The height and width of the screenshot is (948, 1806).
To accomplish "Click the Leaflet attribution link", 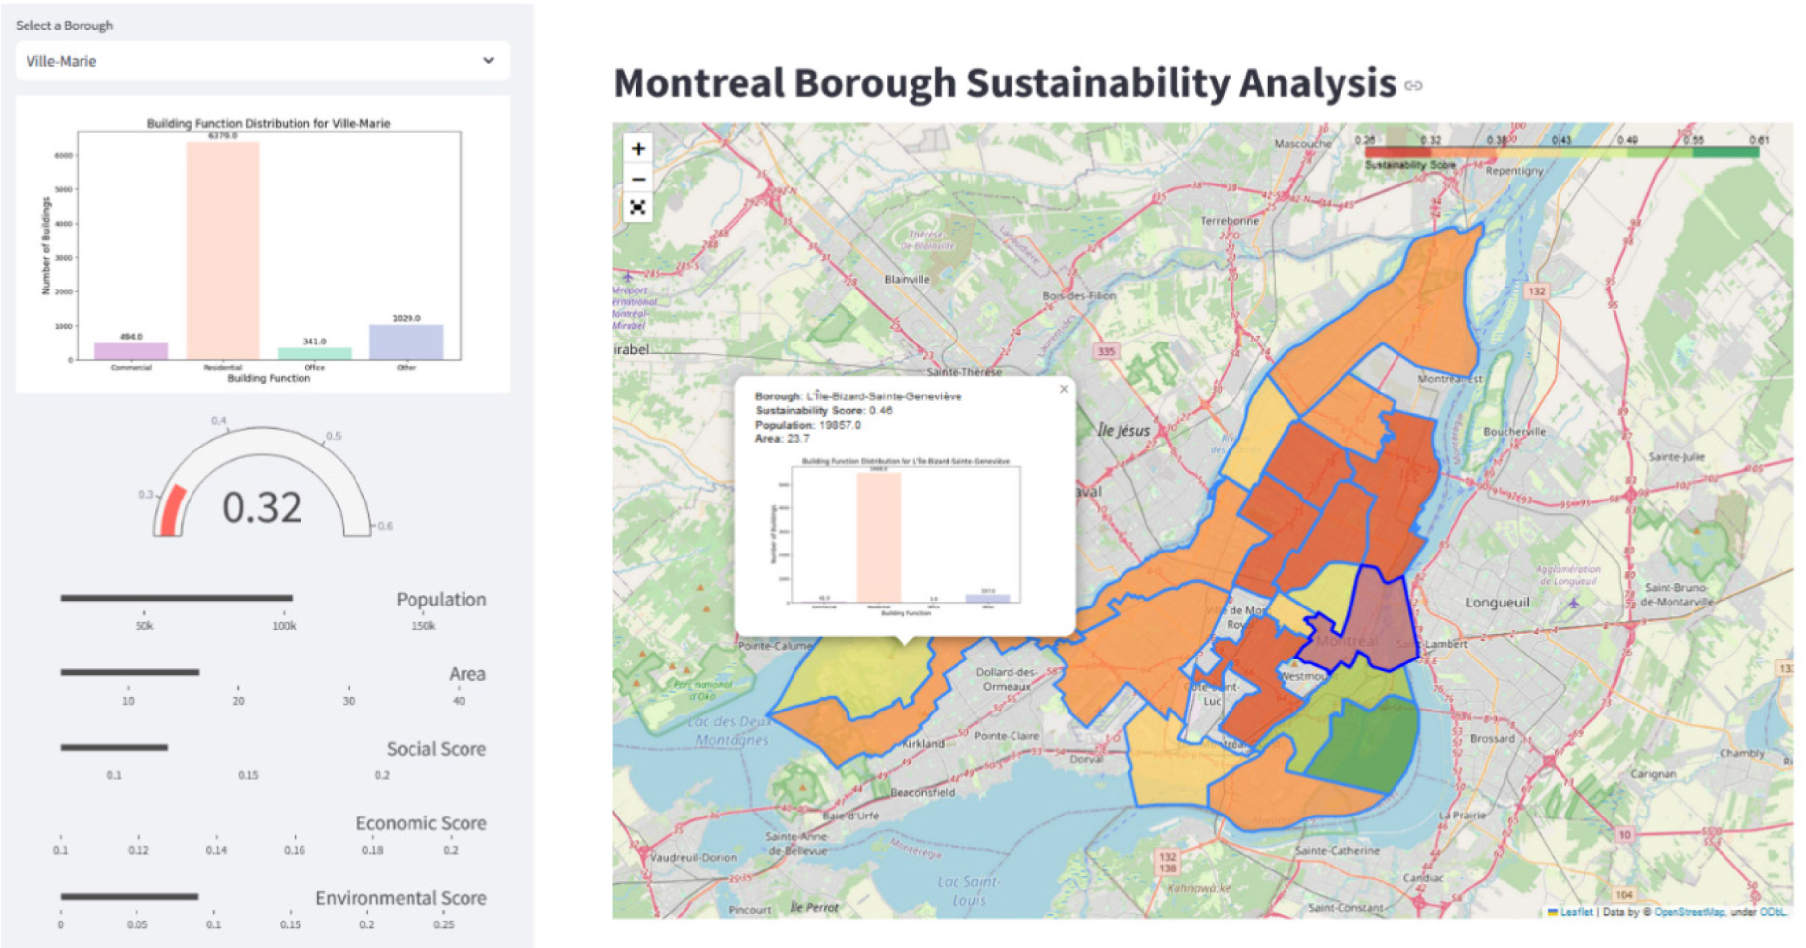I will tap(1575, 912).
